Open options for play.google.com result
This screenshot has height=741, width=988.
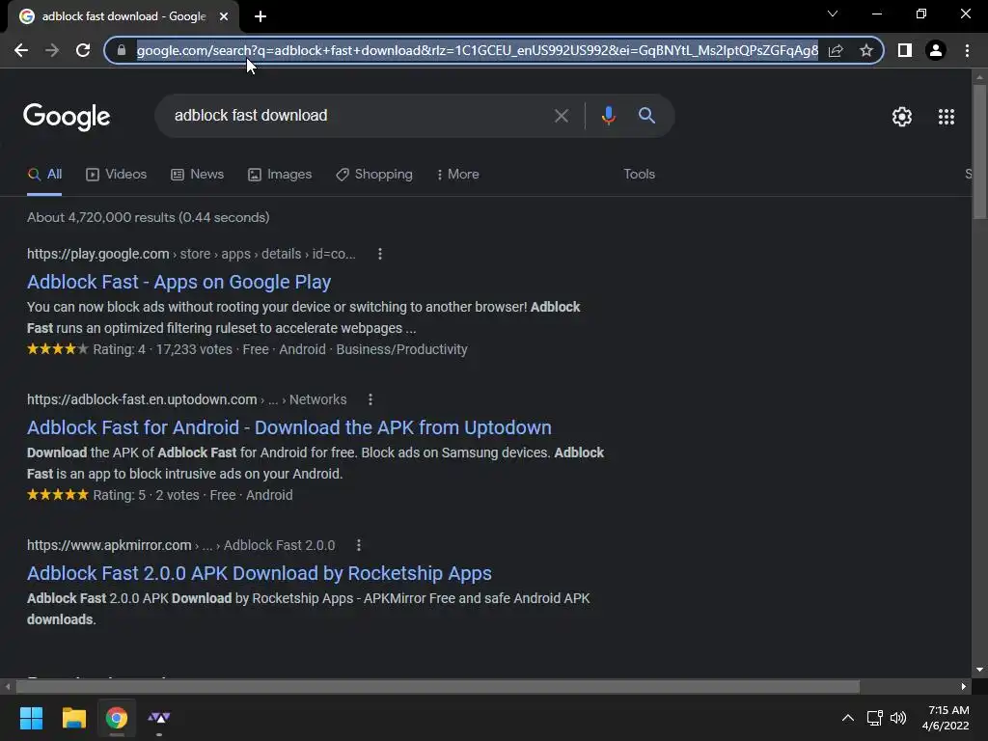tap(379, 254)
